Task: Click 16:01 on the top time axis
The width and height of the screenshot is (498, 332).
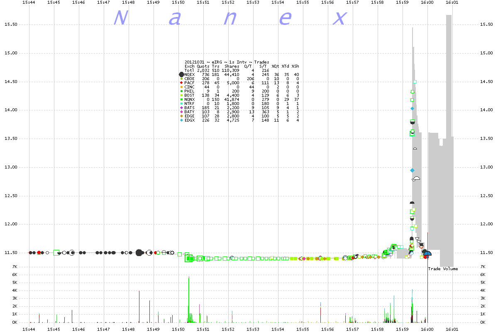Action: [452, 2]
